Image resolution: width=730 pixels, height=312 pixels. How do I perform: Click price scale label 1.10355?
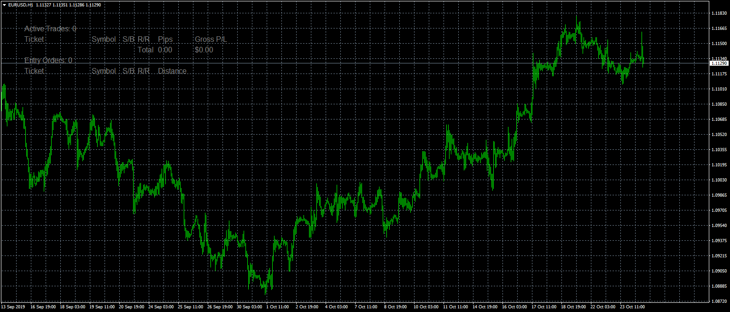(719, 150)
